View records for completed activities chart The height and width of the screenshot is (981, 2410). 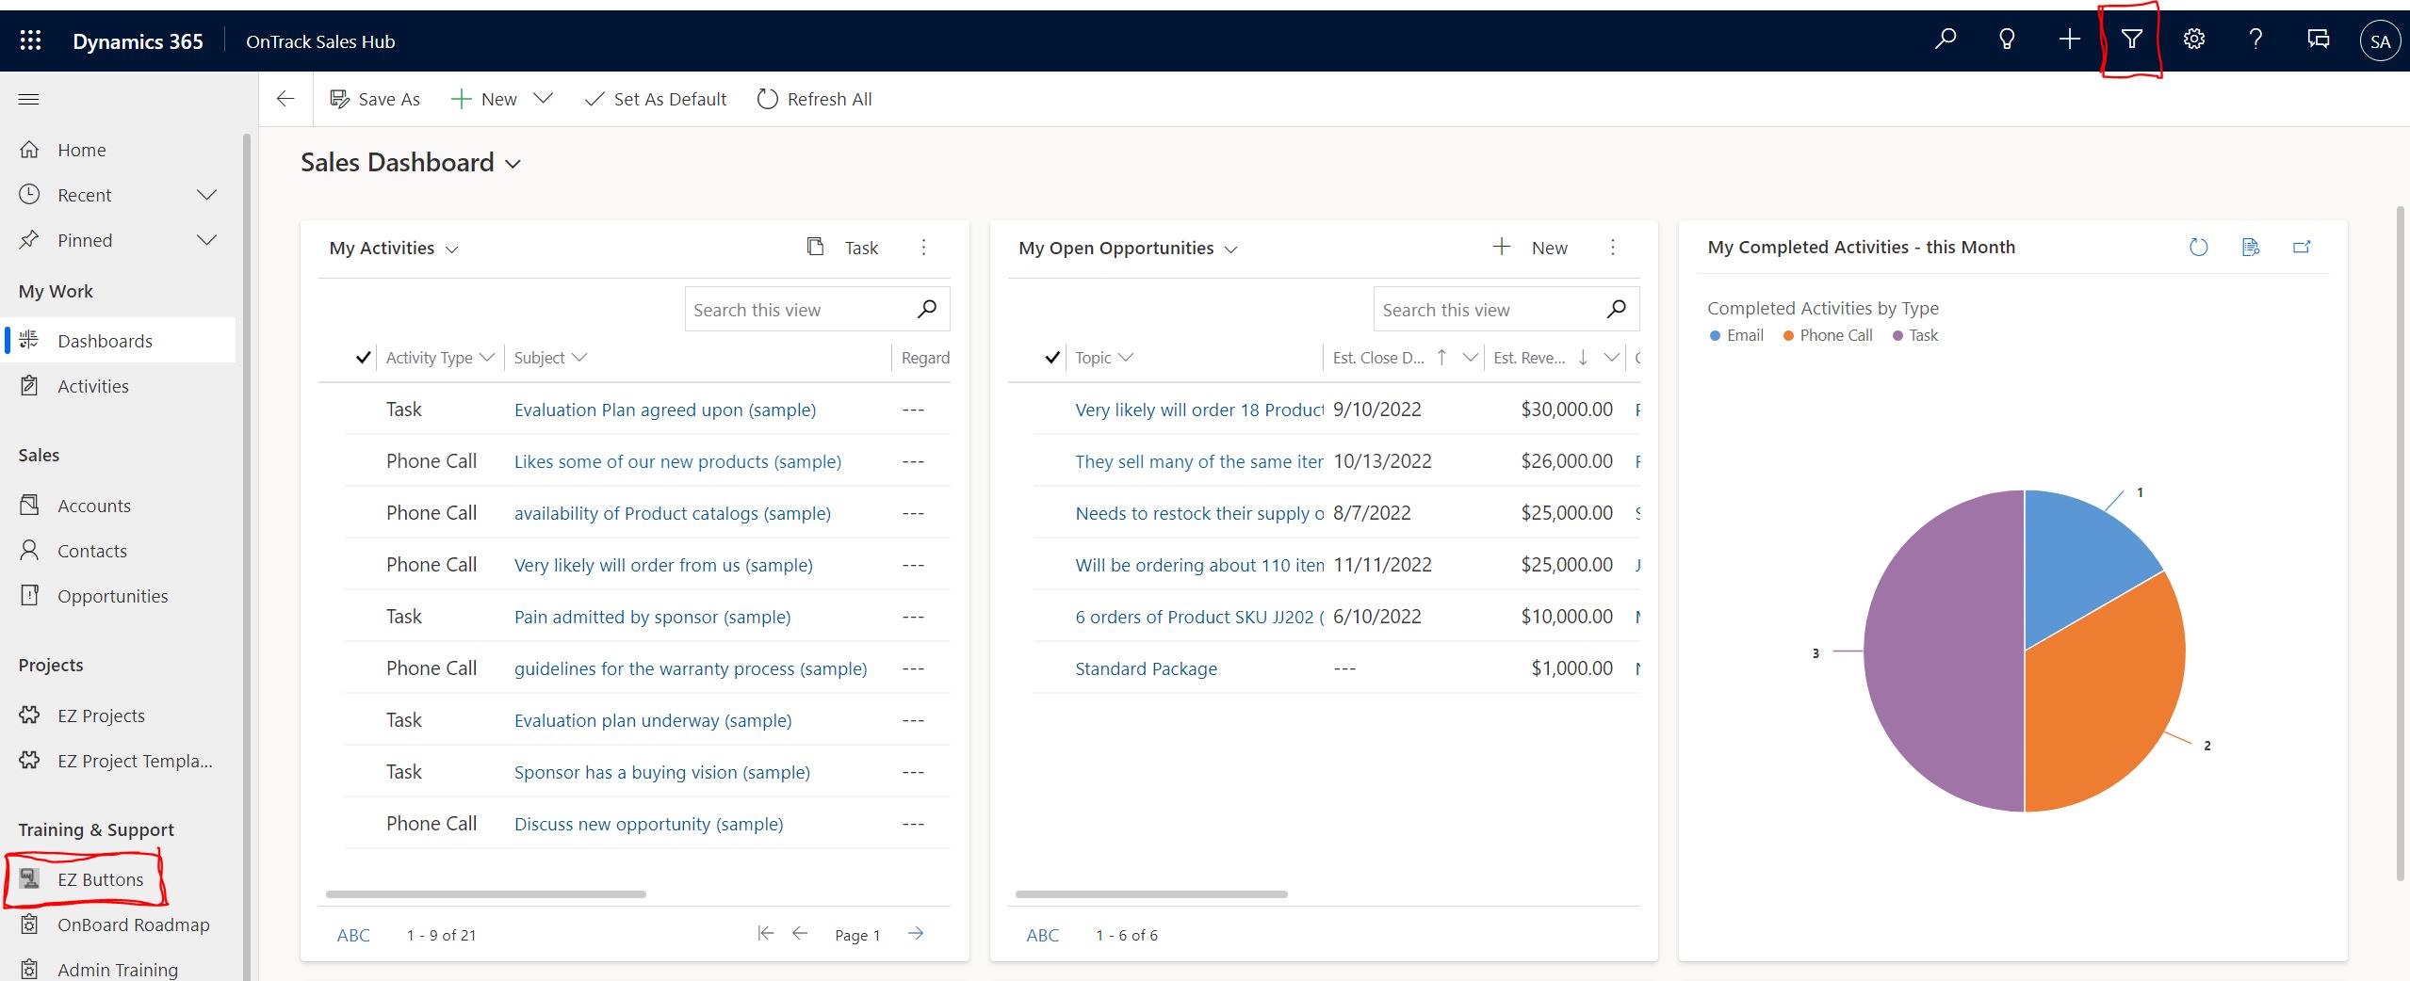tap(2250, 247)
